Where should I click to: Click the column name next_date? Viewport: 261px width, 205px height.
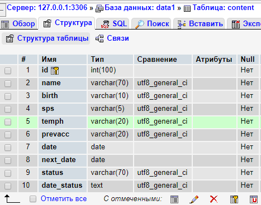[59, 160]
